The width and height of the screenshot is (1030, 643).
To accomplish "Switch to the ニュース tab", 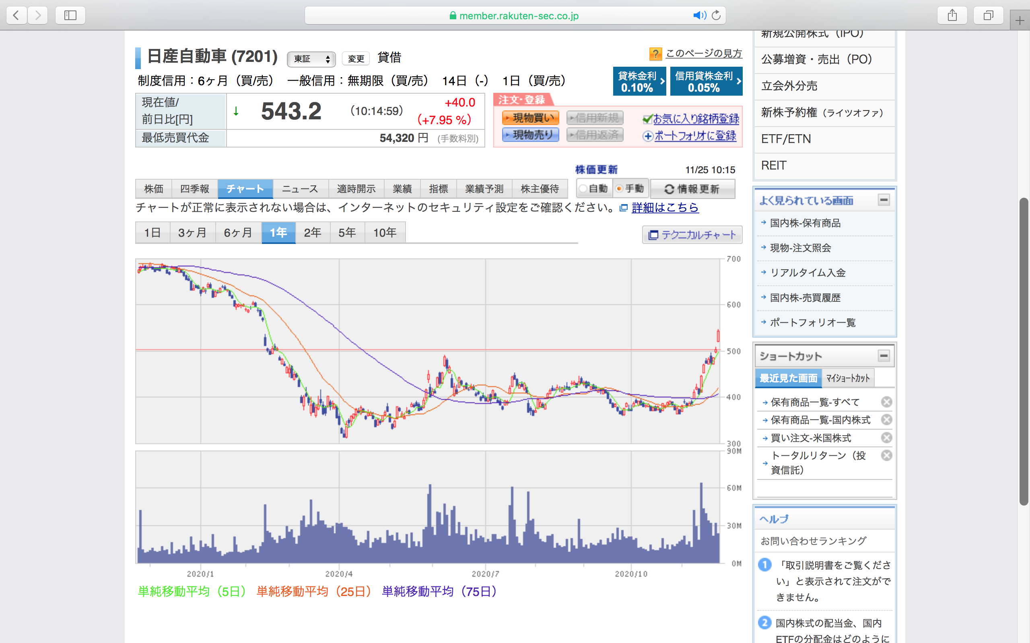I will [x=301, y=189].
